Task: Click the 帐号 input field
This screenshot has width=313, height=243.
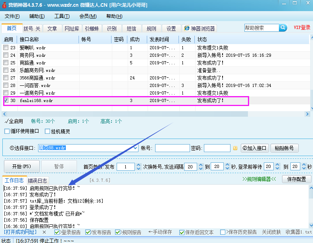Action: [x=172, y=148]
